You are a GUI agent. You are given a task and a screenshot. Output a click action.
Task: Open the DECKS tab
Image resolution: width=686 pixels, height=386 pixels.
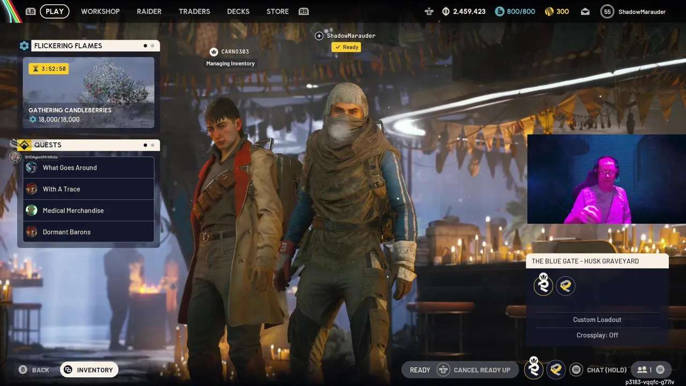(x=238, y=11)
